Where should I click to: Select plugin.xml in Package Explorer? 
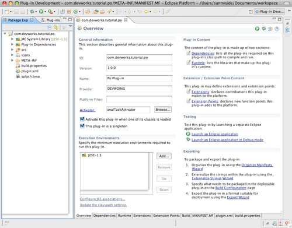coord(27,71)
